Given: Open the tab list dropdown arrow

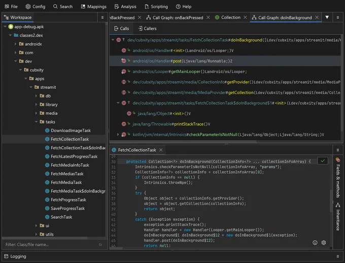Looking at the screenshot, I should [x=327, y=17].
